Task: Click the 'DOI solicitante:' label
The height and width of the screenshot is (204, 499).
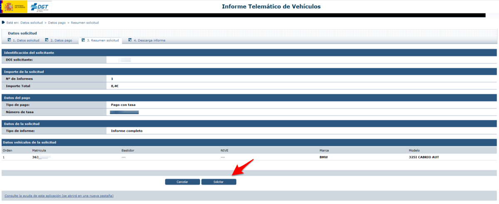Action: click(x=19, y=60)
